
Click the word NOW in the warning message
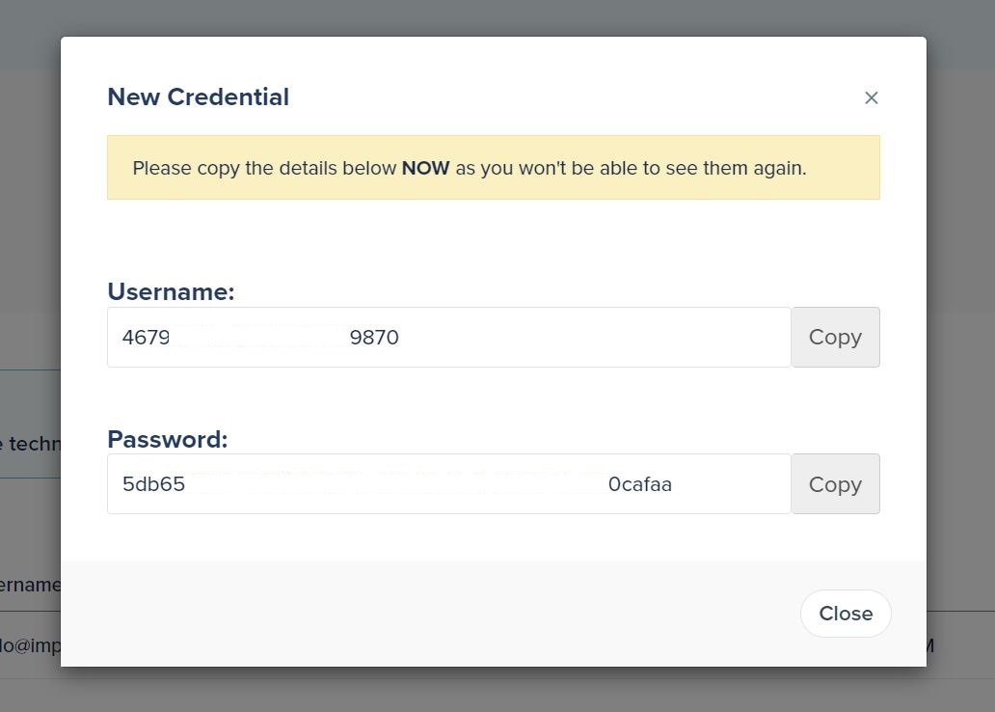[x=424, y=167]
